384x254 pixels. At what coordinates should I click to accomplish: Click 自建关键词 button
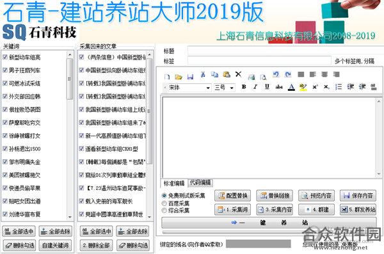tap(55, 245)
